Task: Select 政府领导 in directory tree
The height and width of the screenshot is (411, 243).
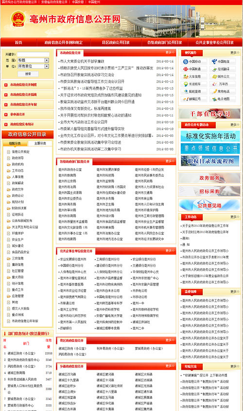Action: tap(17, 158)
